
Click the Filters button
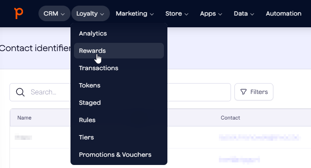(x=253, y=92)
